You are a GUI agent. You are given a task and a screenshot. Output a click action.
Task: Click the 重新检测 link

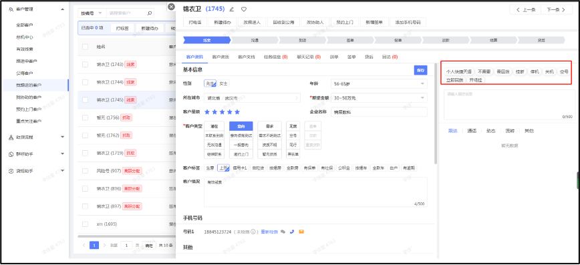point(269,232)
